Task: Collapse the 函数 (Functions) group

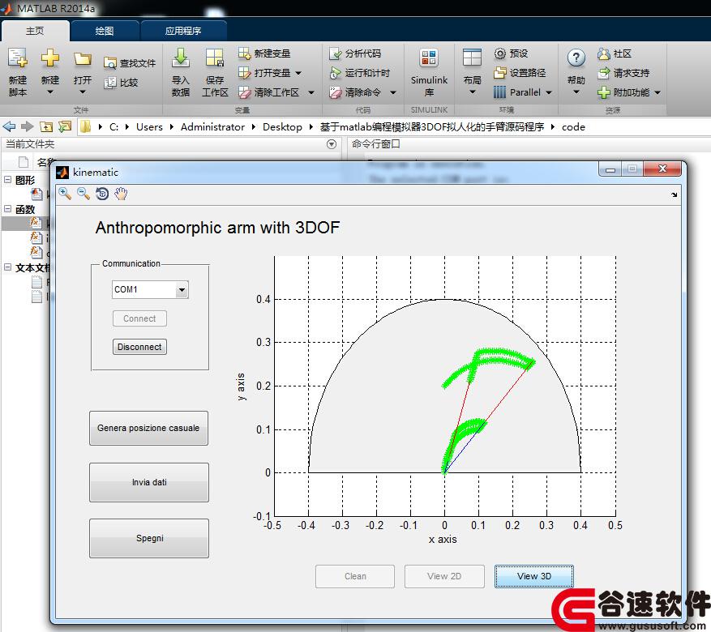Action: click(8, 208)
